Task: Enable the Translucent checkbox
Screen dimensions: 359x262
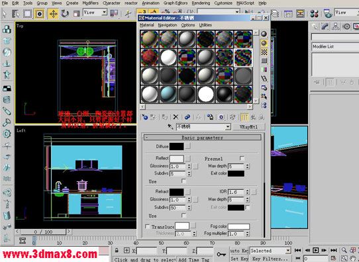Action: tap(148, 226)
